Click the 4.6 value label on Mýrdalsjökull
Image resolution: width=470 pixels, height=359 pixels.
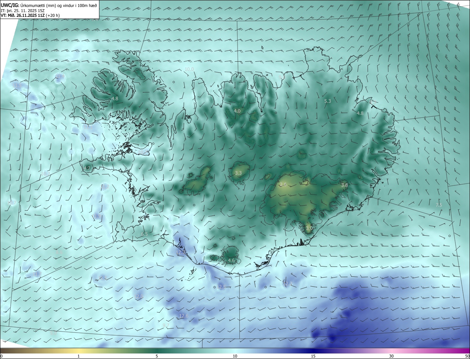coord(231,261)
